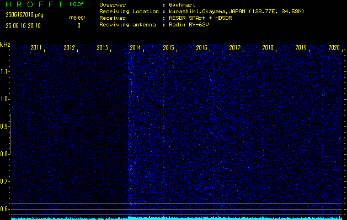Click the 2019 time marker
The width and height of the screenshot is (347, 220).
click(x=301, y=48)
